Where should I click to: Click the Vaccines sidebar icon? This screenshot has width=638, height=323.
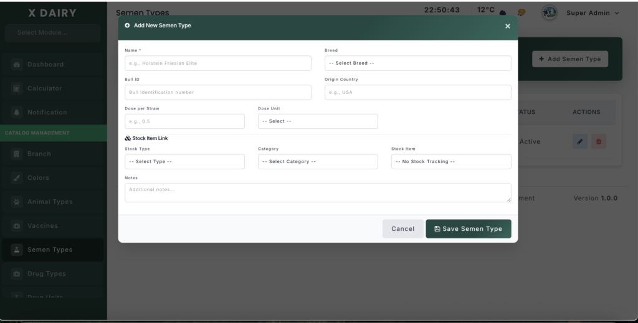click(x=17, y=226)
